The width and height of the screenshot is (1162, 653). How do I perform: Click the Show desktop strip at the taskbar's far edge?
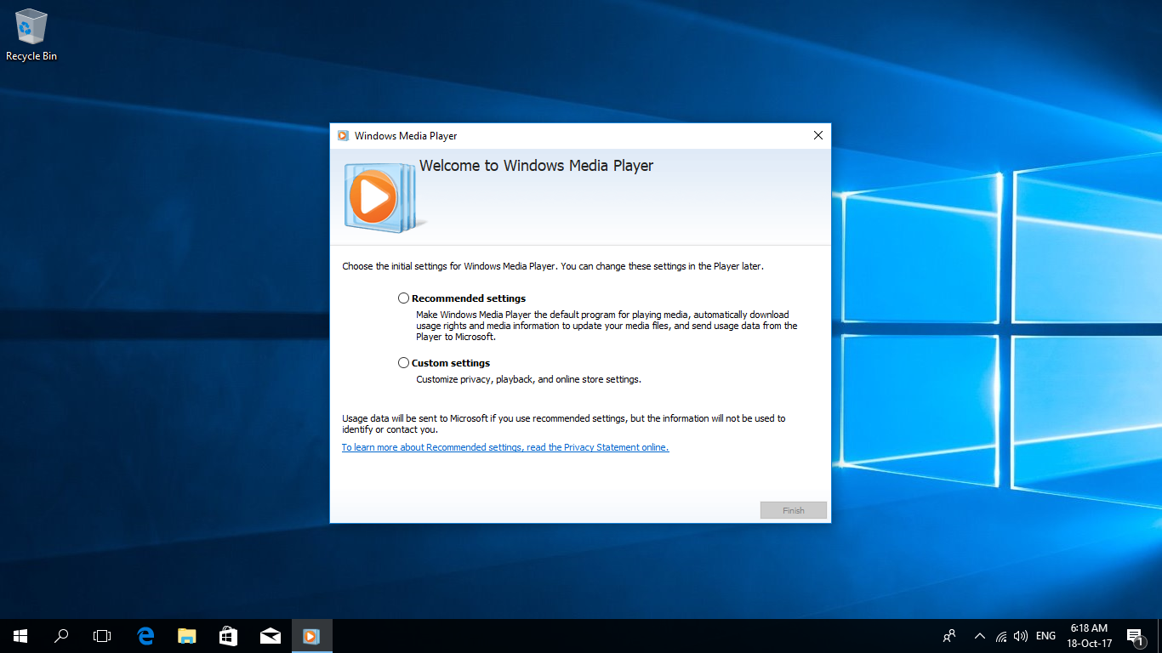1159,636
